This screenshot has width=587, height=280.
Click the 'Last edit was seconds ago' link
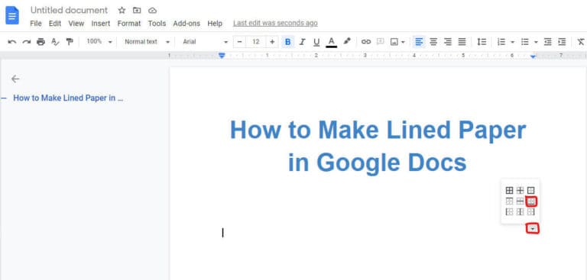coord(275,23)
